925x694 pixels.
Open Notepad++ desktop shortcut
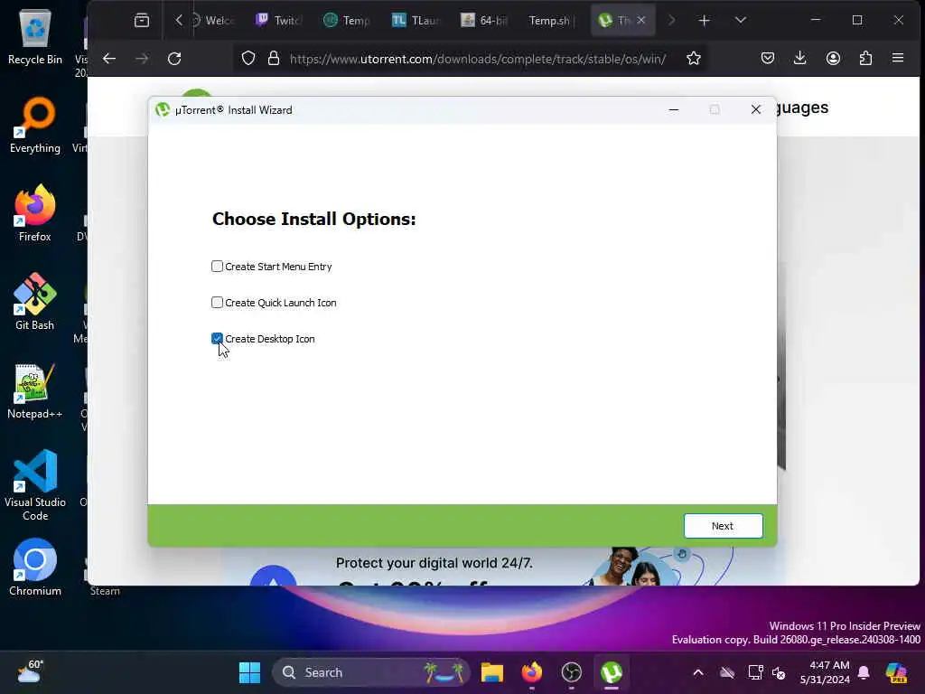pyautogui.click(x=35, y=390)
